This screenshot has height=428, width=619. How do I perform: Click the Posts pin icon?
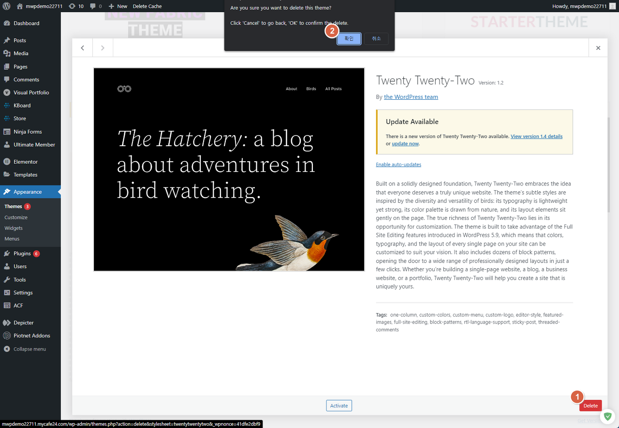click(7, 40)
